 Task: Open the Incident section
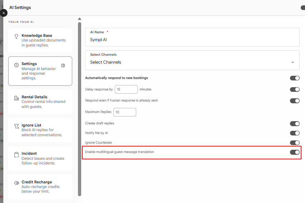40,158
